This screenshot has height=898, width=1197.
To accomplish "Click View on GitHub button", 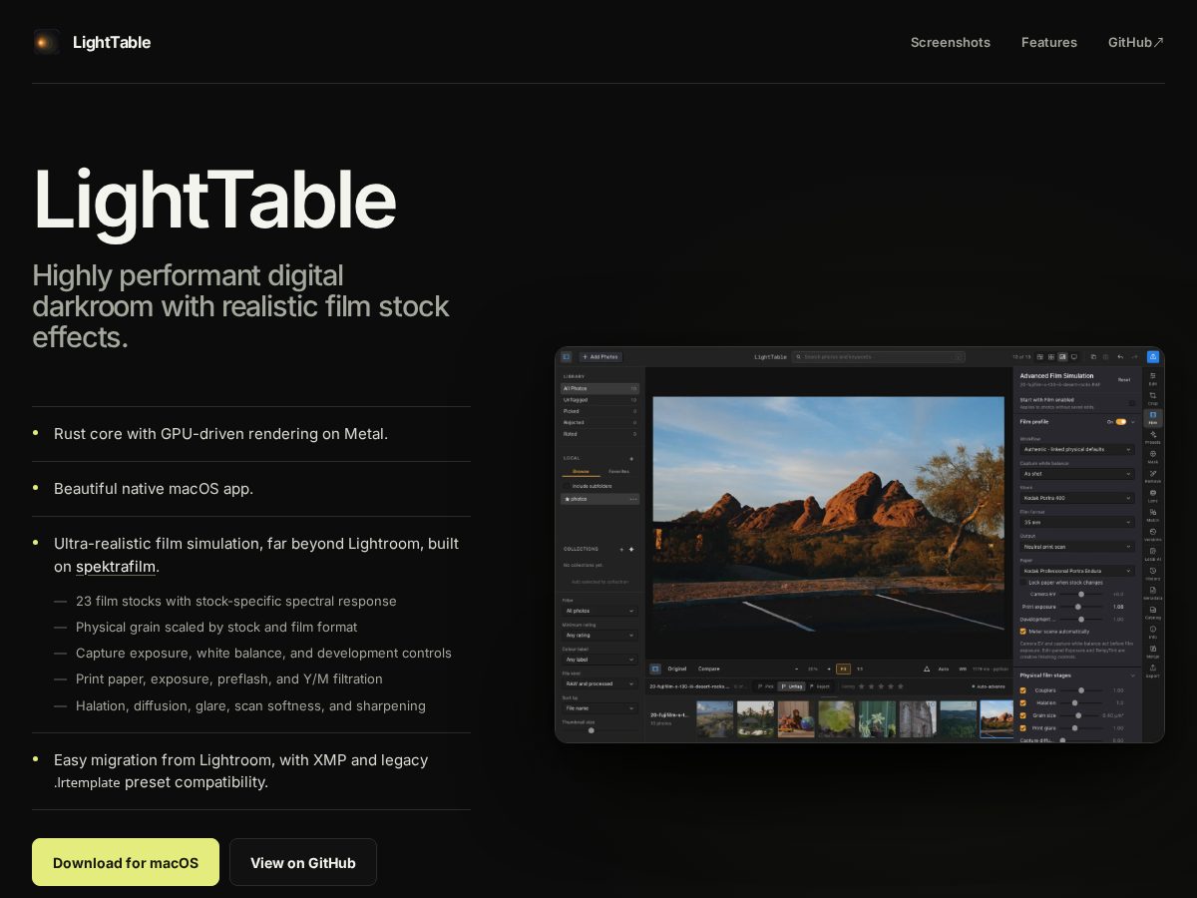I will [x=303, y=862].
